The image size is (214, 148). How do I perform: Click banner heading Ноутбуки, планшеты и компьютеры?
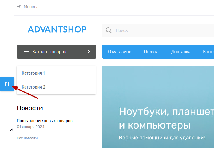166,118
